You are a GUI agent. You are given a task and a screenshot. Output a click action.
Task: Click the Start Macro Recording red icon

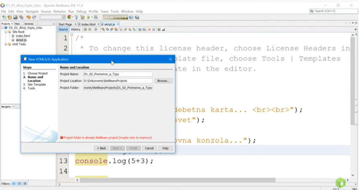click(149, 29)
